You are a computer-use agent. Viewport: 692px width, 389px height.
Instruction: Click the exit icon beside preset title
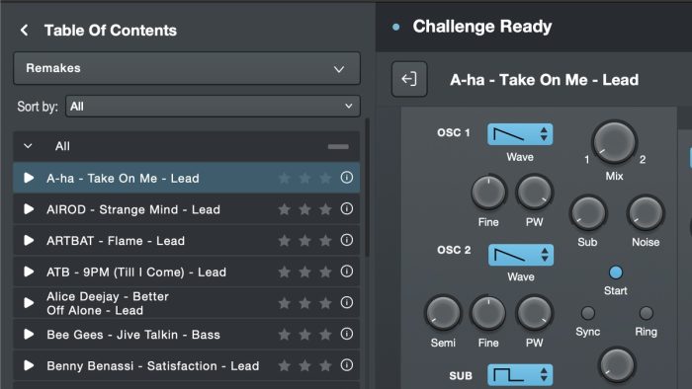point(409,79)
